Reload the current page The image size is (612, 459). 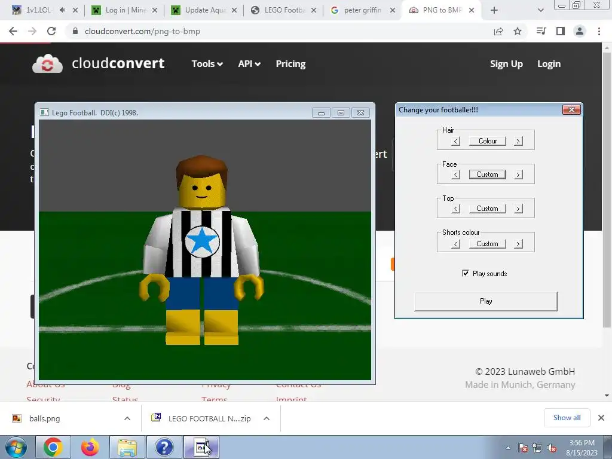(51, 31)
